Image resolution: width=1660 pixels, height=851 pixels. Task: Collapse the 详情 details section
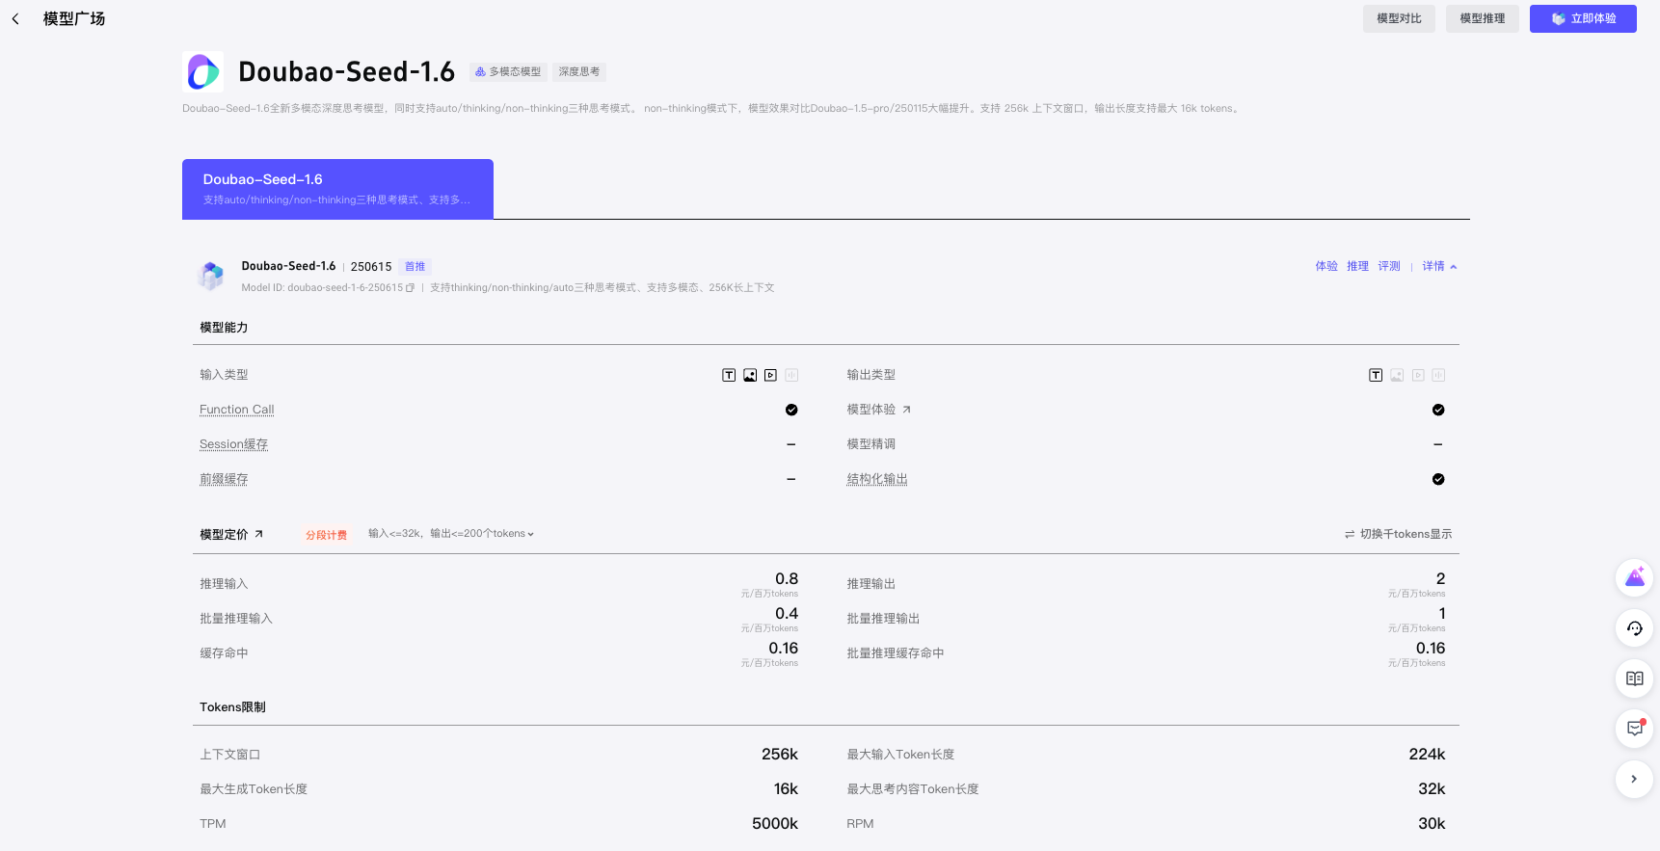tap(1439, 266)
